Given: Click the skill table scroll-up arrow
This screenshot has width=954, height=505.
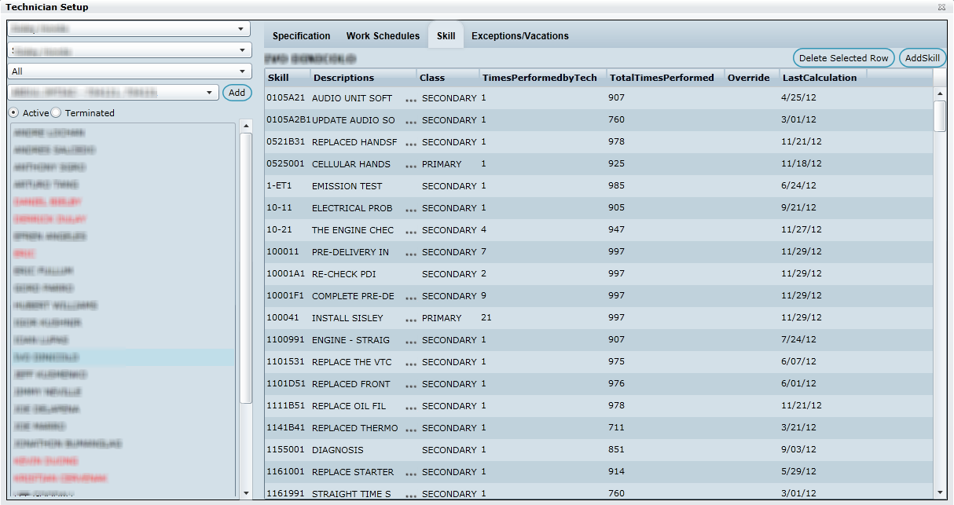Looking at the screenshot, I should click(940, 93).
